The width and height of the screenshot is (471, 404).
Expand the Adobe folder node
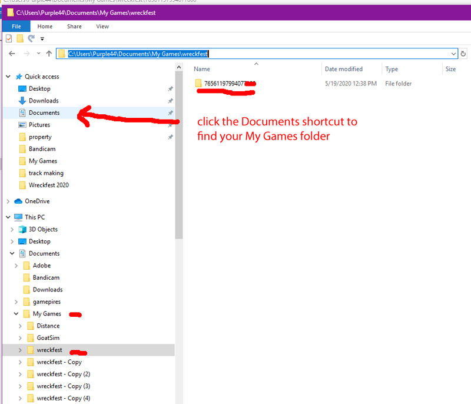16,266
